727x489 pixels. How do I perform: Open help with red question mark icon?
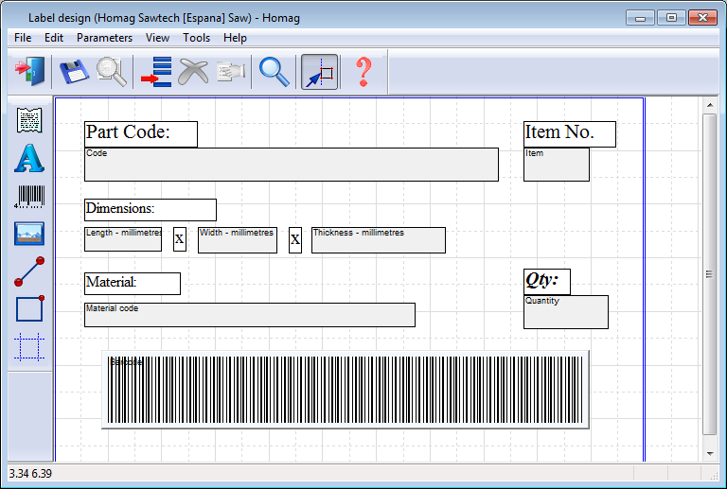point(363,72)
